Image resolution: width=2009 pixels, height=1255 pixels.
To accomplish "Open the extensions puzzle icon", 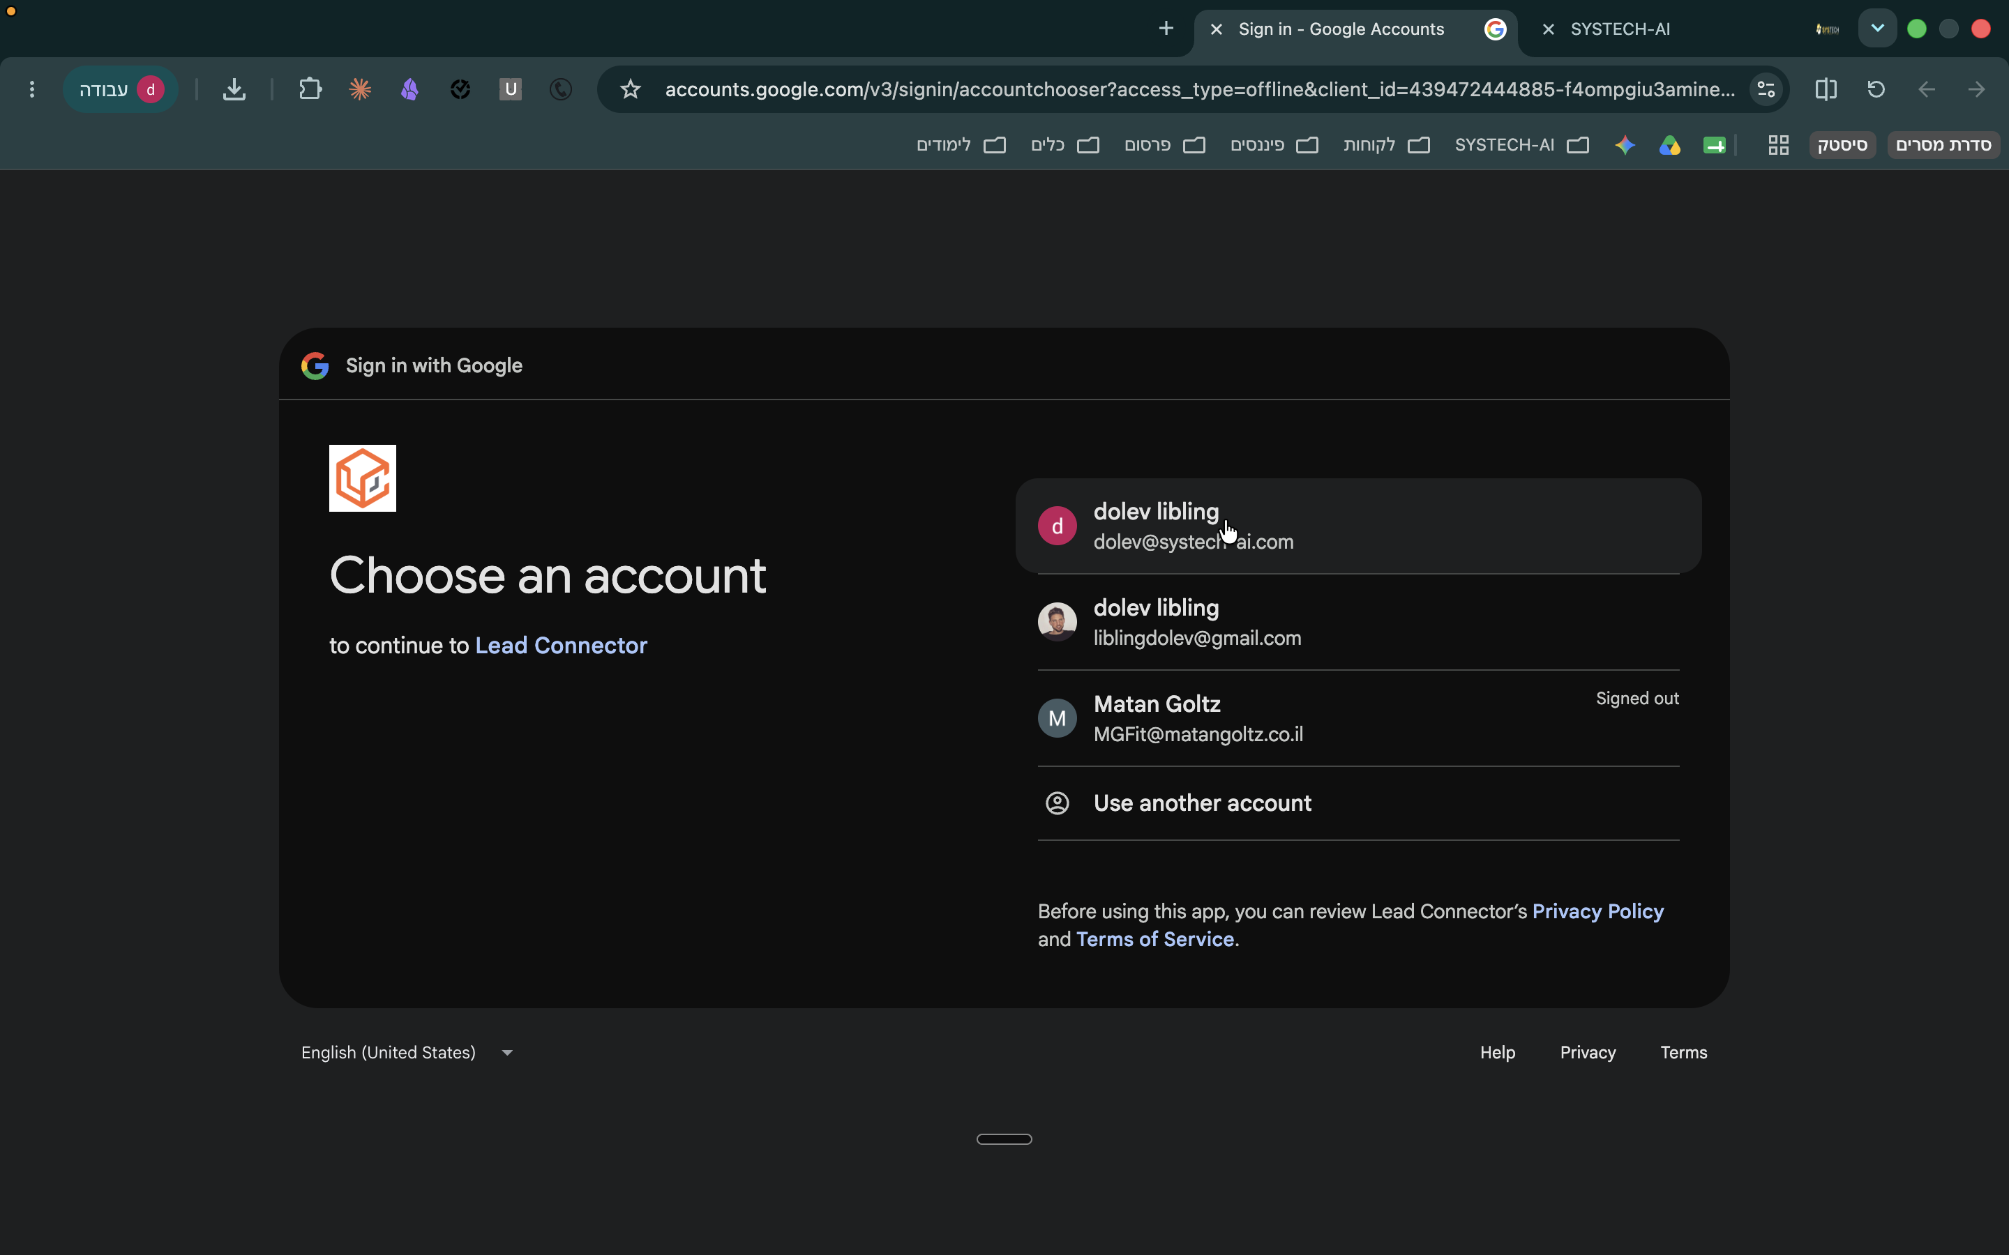I will (x=310, y=89).
